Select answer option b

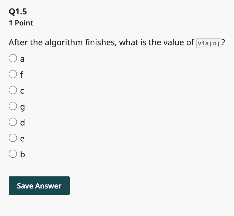point(13,154)
